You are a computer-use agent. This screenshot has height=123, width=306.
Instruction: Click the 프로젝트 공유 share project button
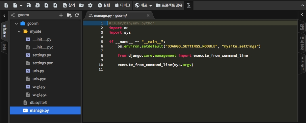[x=169, y=5]
